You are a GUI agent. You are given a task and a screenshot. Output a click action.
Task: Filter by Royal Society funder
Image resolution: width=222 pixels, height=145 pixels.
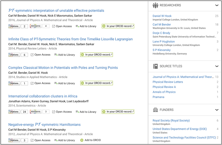pyautogui.click(x=171, y=120)
